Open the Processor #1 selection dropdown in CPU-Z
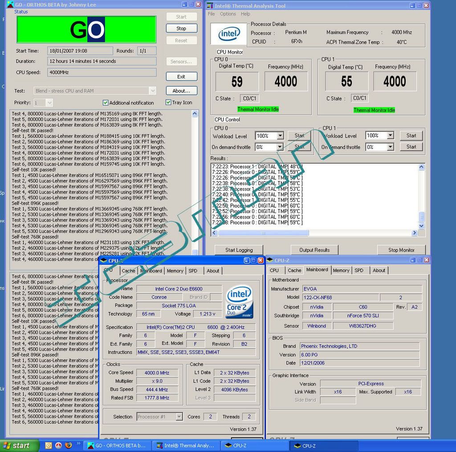Screen dimensions: 456x452 click(179, 417)
